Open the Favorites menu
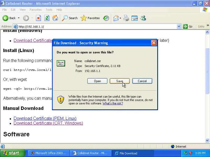The height and width of the screenshot is (157, 210). point(35,10)
